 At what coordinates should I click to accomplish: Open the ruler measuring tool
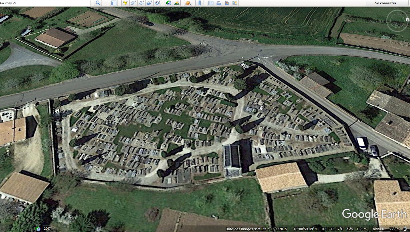point(199,3)
